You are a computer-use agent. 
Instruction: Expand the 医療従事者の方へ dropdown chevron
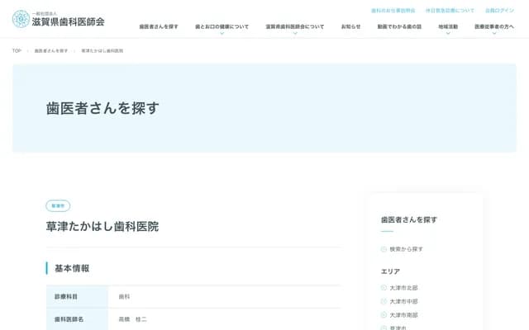click(494, 34)
